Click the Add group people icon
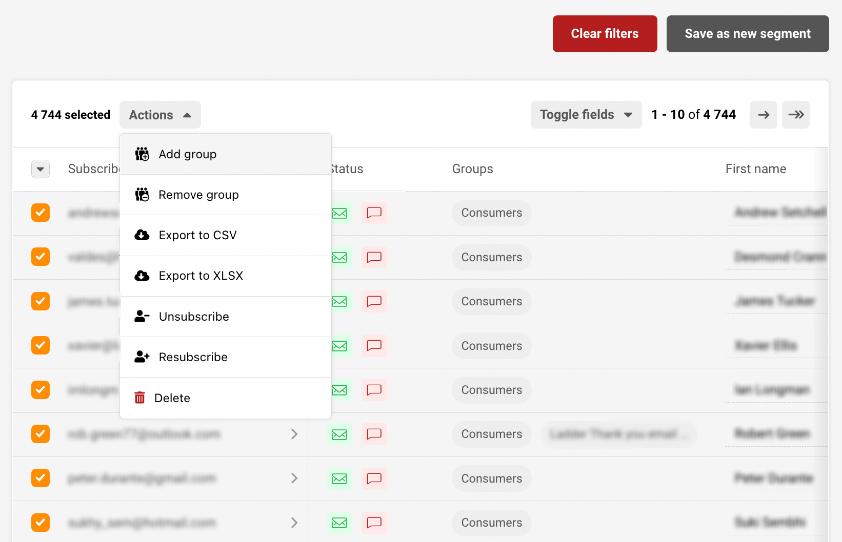 pos(142,154)
